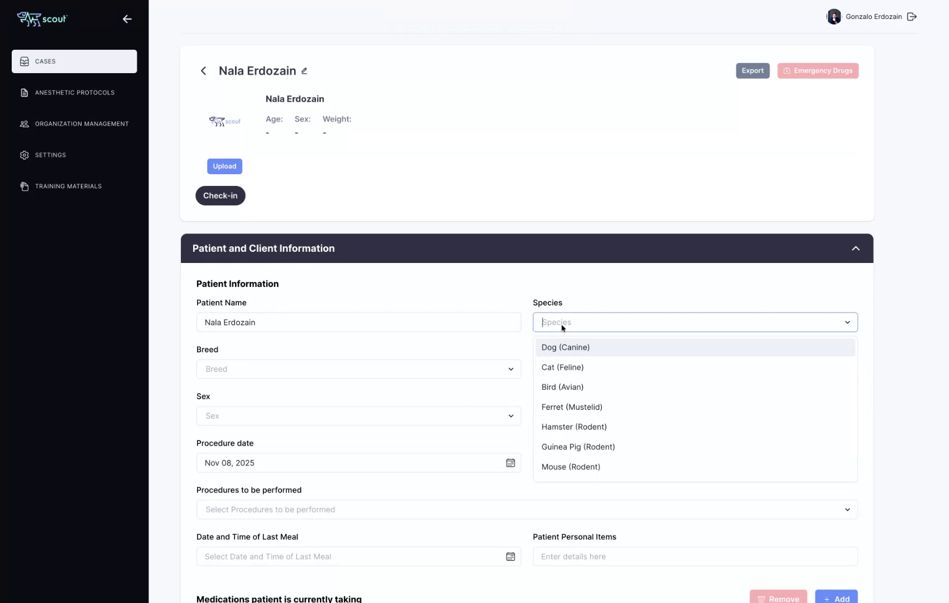This screenshot has height=603, width=949.
Task: Click the edit pencil beside Nala Erdozain
Action: [x=304, y=71]
